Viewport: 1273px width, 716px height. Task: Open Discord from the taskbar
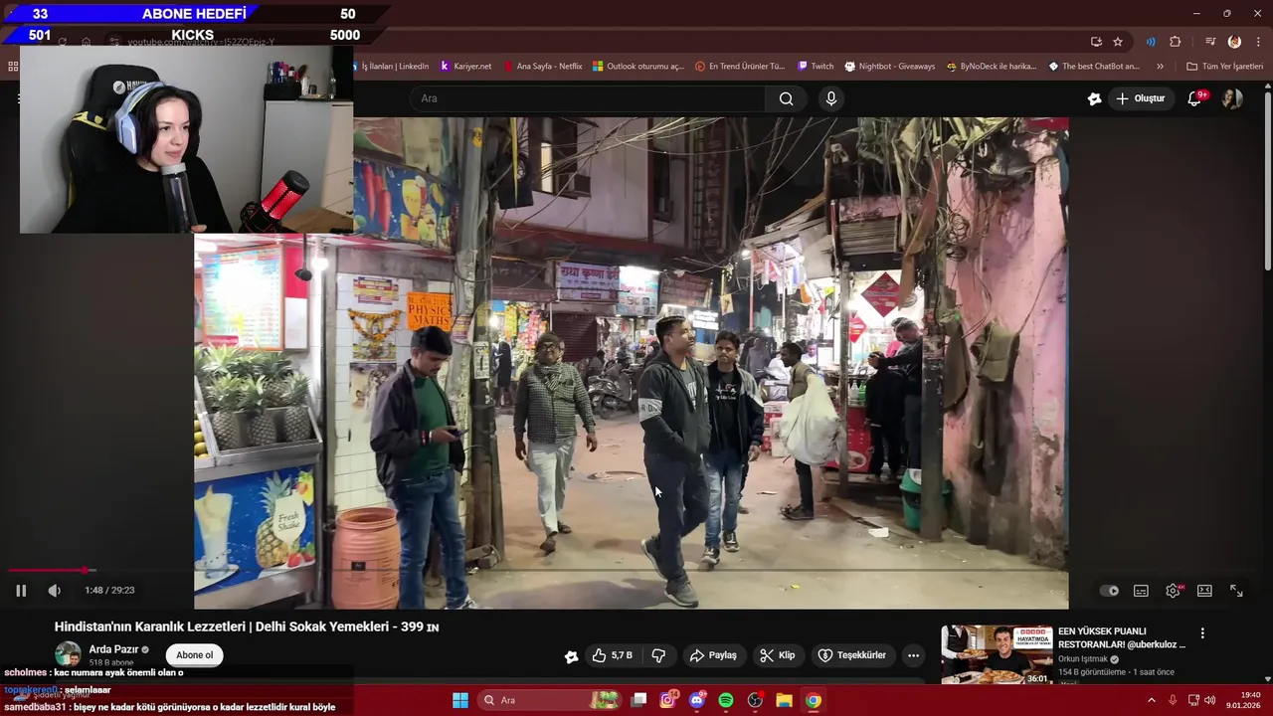(697, 700)
